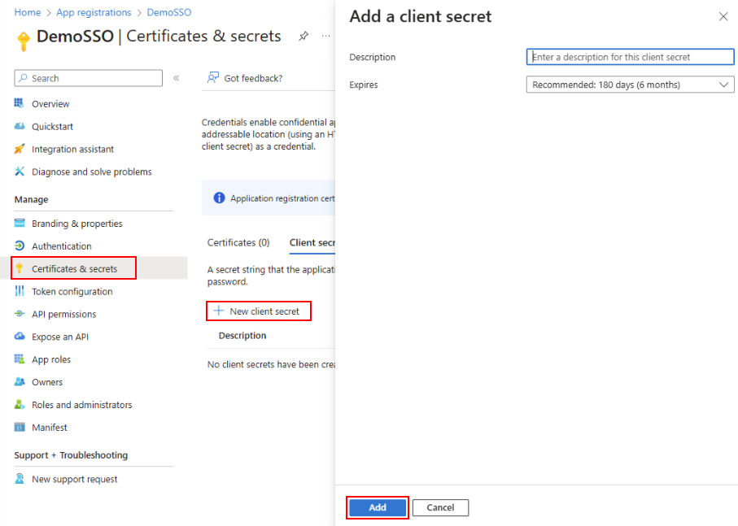The image size is (738, 526).
Task: Click the Diagnose and solve problems icon
Action: [x=20, y=172]
